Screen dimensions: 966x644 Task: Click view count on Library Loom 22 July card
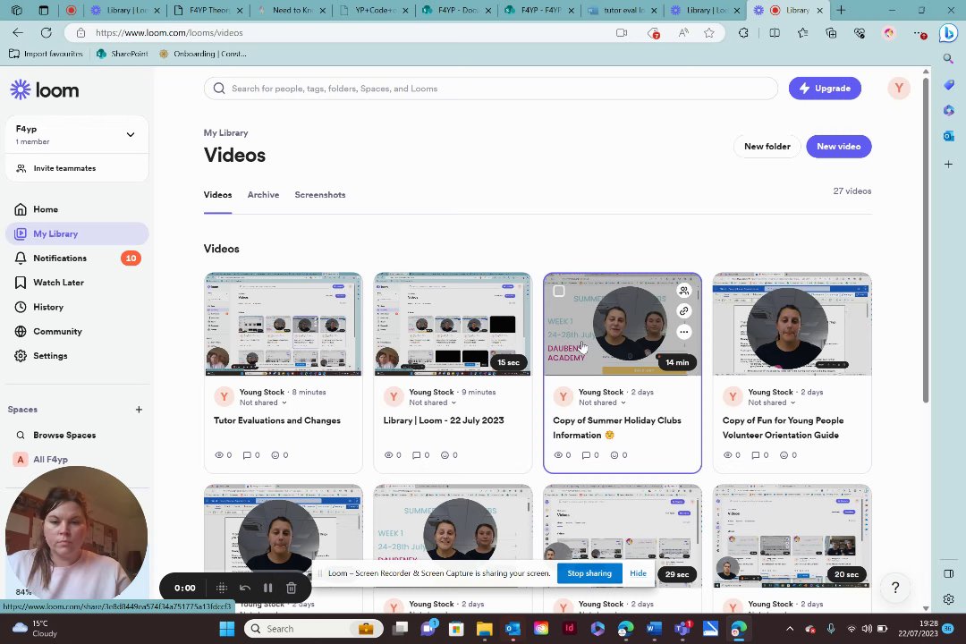pyautogui.click(x=393, y=455)
